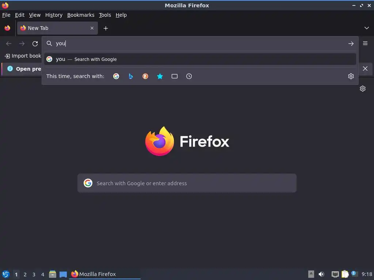Click the Google logo in page search box

pos(88,183)
